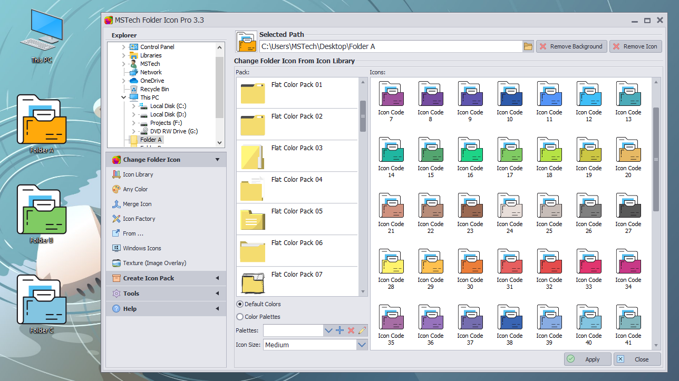Select the Icon Code 14 green folder thumbnail

tap(391, 149)
